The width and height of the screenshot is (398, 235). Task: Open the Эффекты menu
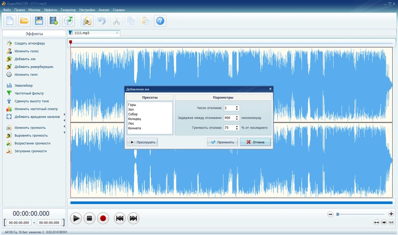pyautogui.click(x=50, y=9)
